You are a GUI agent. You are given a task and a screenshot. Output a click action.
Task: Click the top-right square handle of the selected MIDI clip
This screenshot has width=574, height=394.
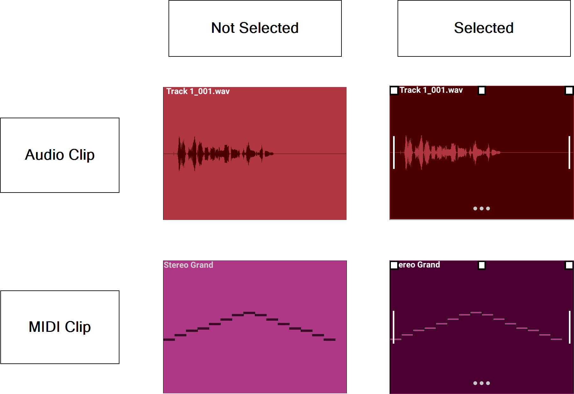pyautogui.click(x=569, y=265)
